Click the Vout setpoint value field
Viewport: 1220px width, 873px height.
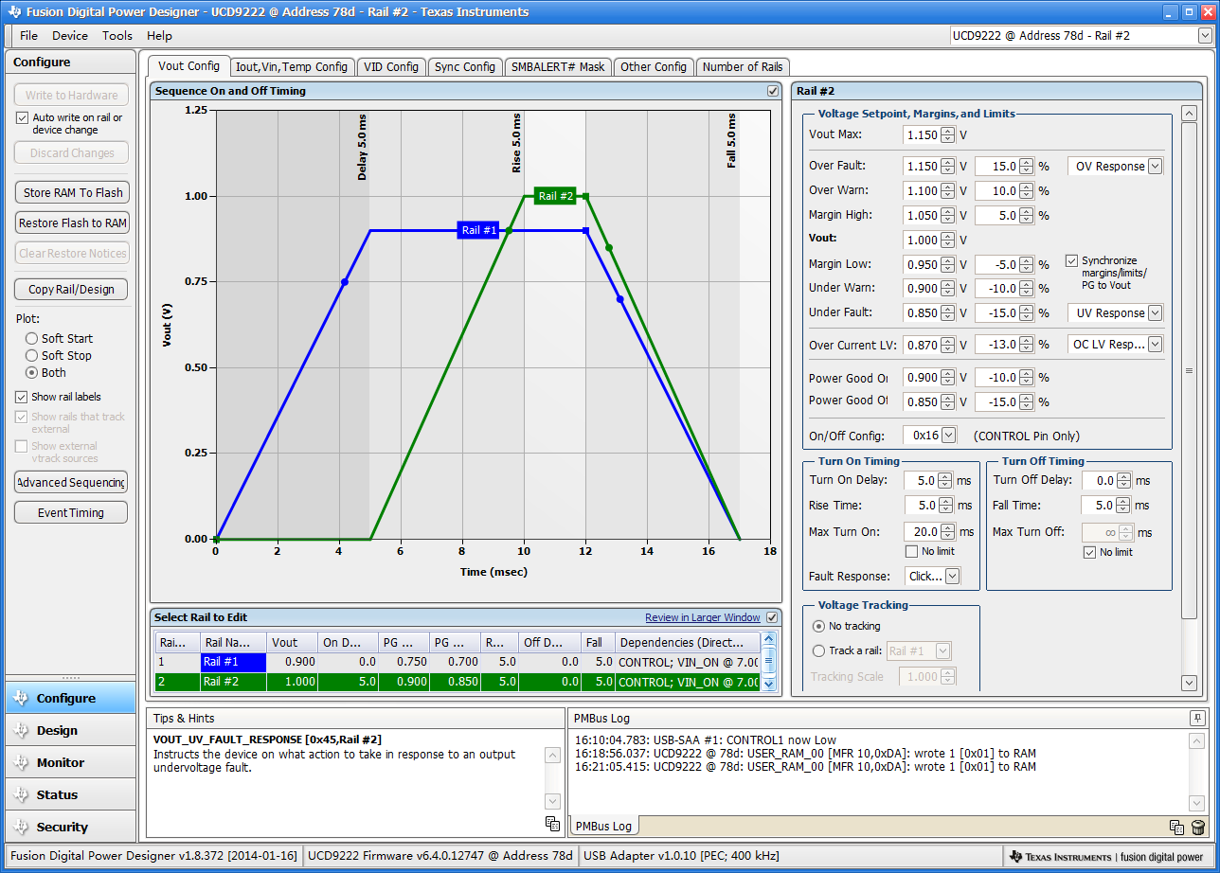pyautogui.click(x=922, y=241)
